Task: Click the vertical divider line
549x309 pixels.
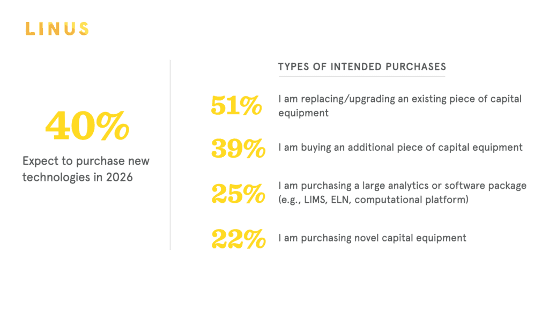Action: (170, 154)
